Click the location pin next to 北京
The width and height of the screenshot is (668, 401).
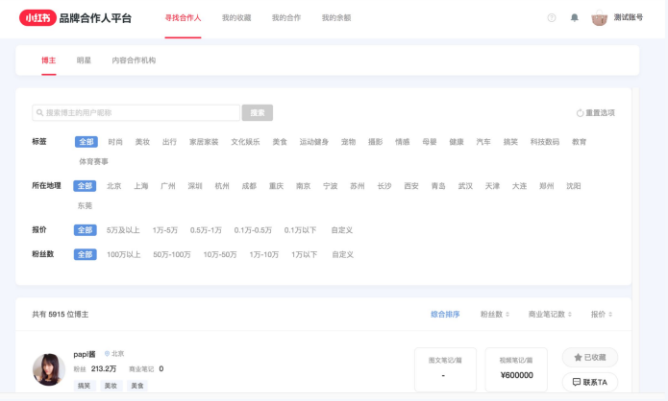coord(107,354)
